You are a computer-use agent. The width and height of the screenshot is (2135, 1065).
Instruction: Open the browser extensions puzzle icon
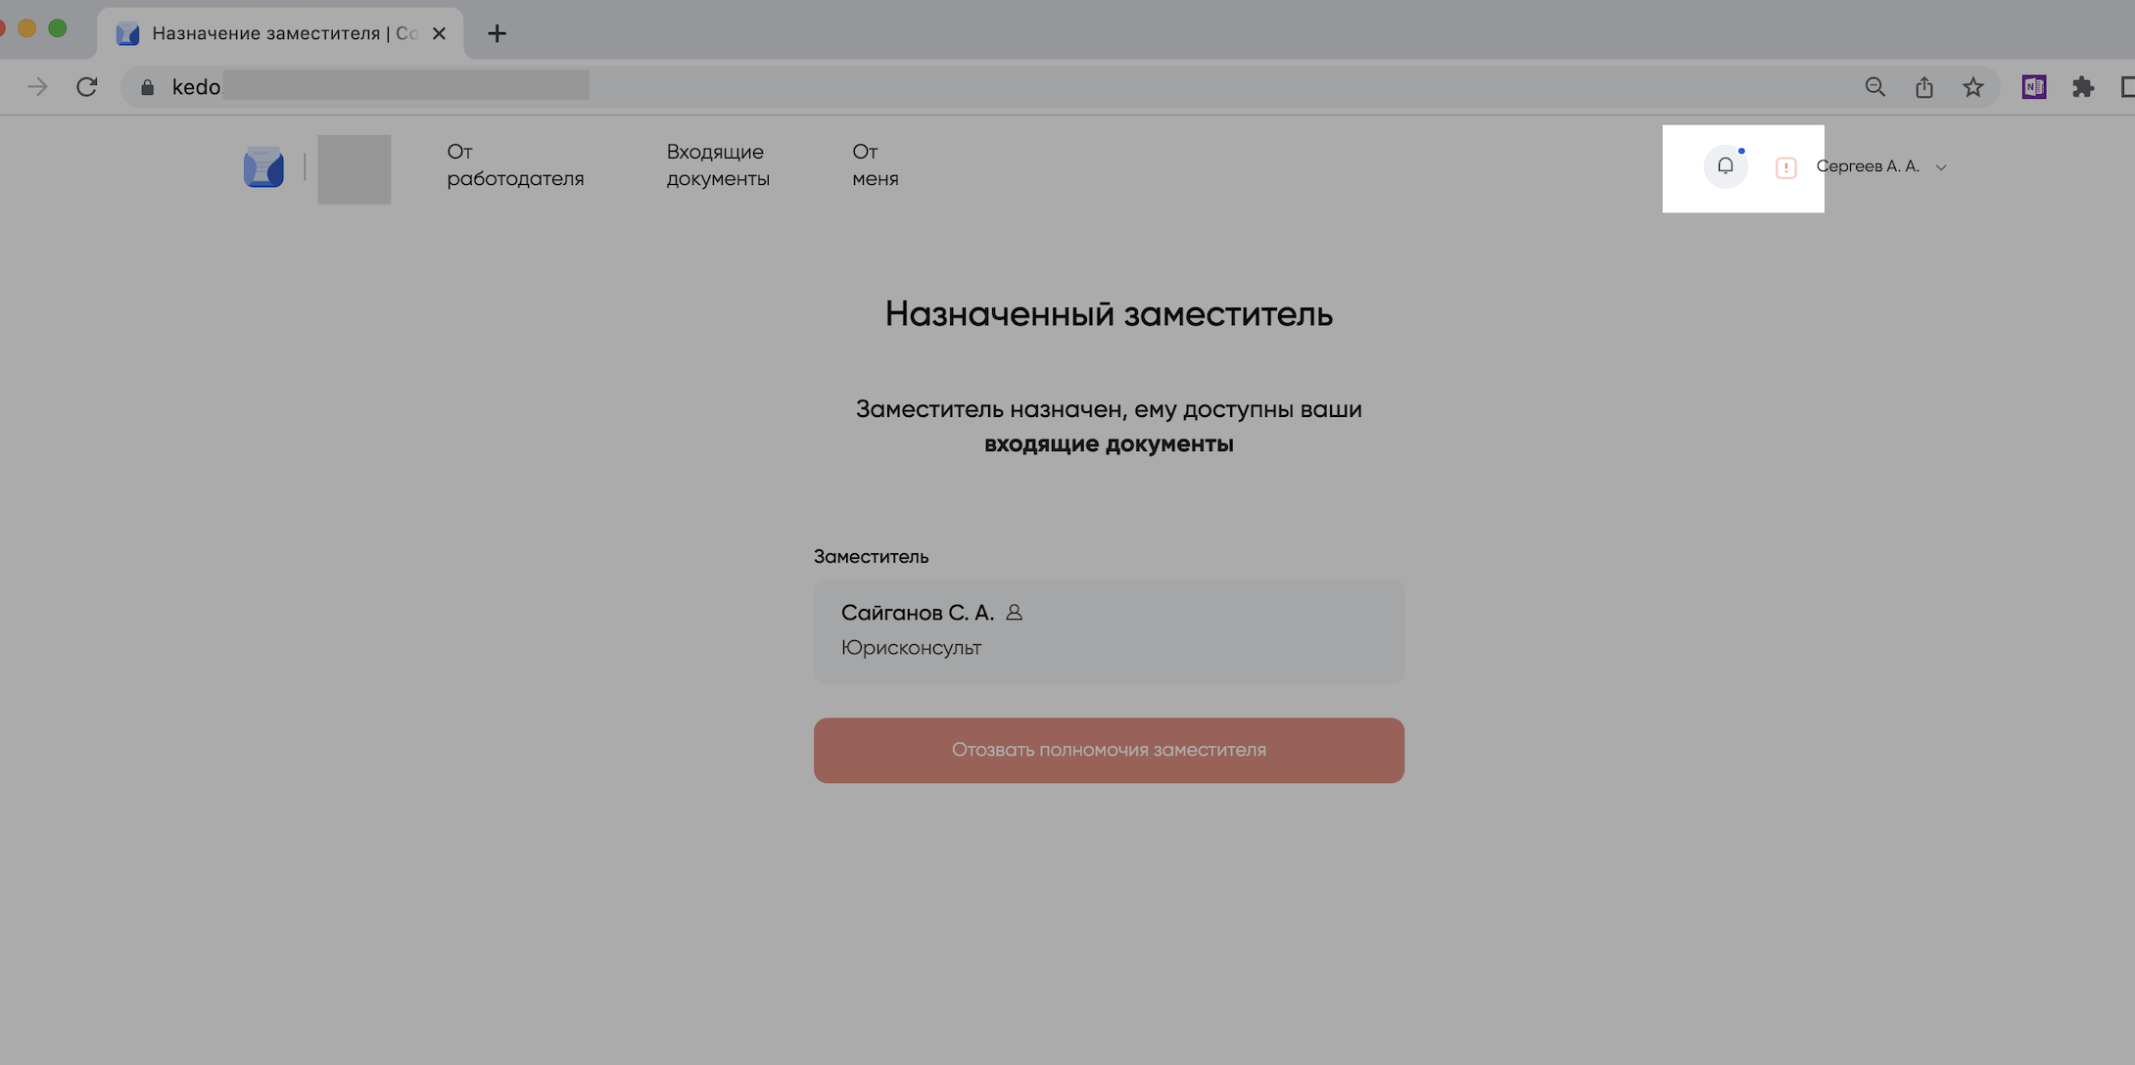pos(2082,87)
